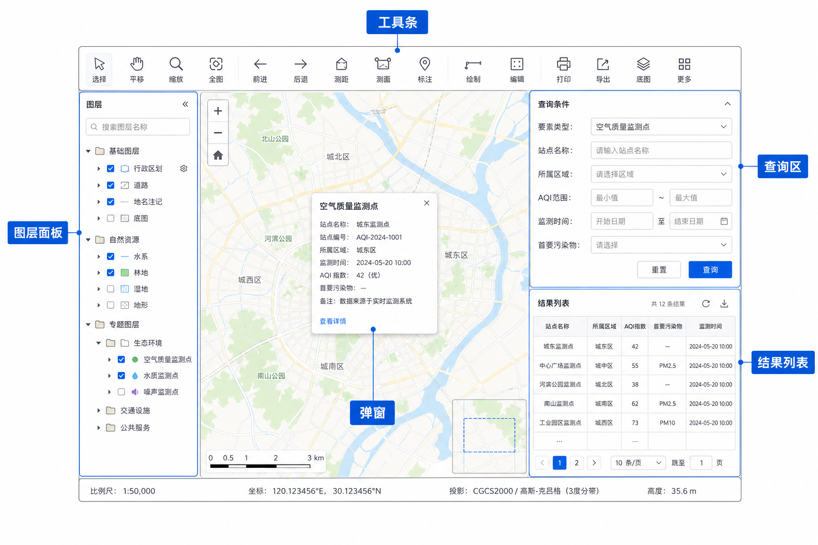Uncheck the 空气质量监测点 layer checkbox
The width and height of the screenshot is (818, 545).
(121, 359)
